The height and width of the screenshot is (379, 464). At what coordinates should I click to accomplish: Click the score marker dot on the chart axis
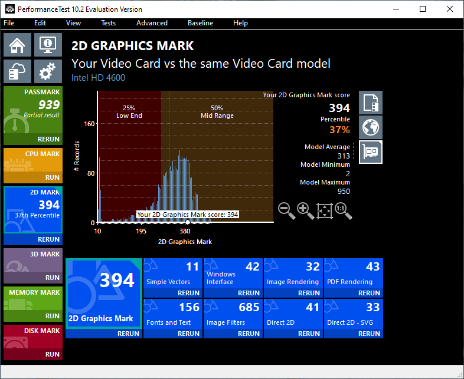coord(187,222)
